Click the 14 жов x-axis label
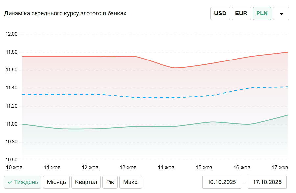This screenshot has width=296, height=193. [166, 167]
